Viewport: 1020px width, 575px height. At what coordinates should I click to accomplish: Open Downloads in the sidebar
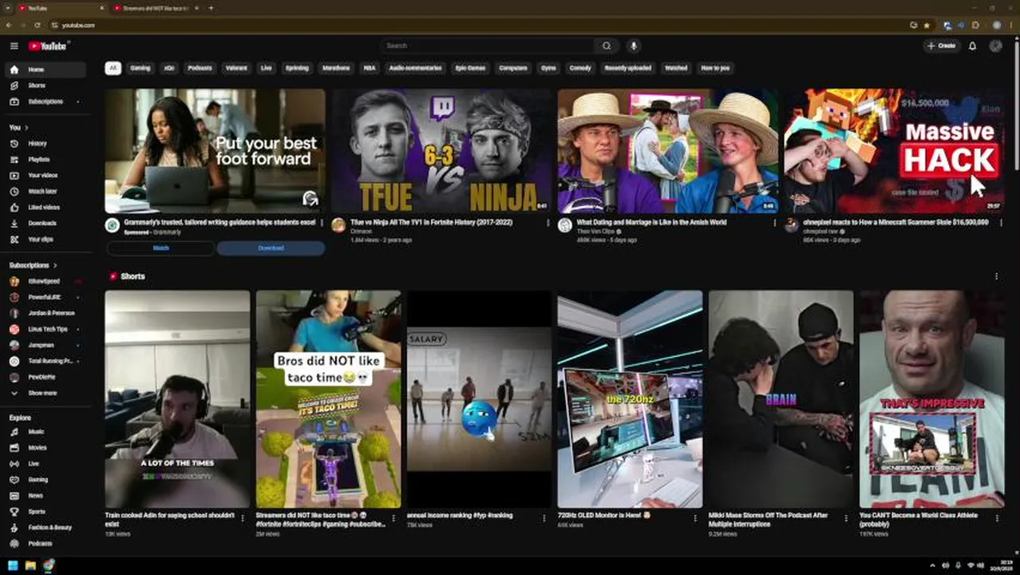46,224
